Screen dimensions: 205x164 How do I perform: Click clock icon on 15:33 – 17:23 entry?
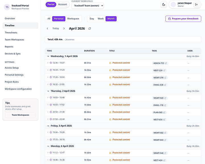coord(51,70)
